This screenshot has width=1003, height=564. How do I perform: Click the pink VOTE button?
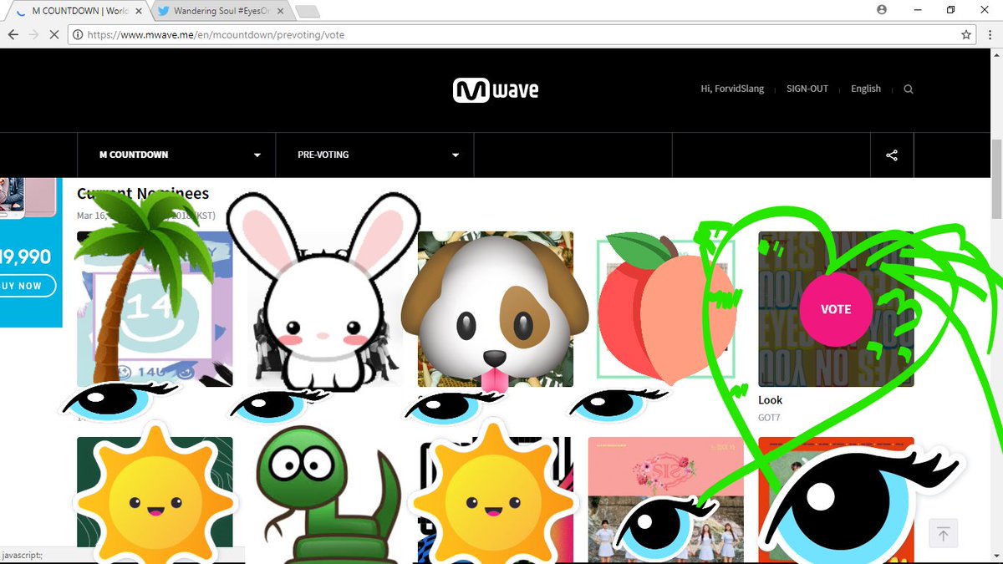(x=836, y=309)
